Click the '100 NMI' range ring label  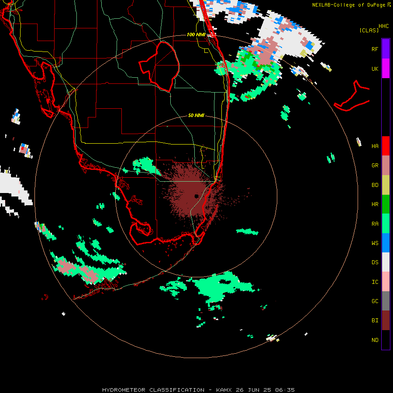point(196,34)
